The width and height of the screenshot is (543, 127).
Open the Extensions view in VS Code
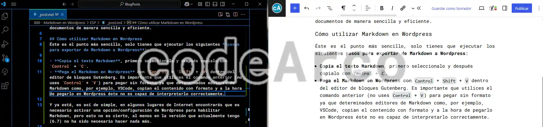pos(5,86)
